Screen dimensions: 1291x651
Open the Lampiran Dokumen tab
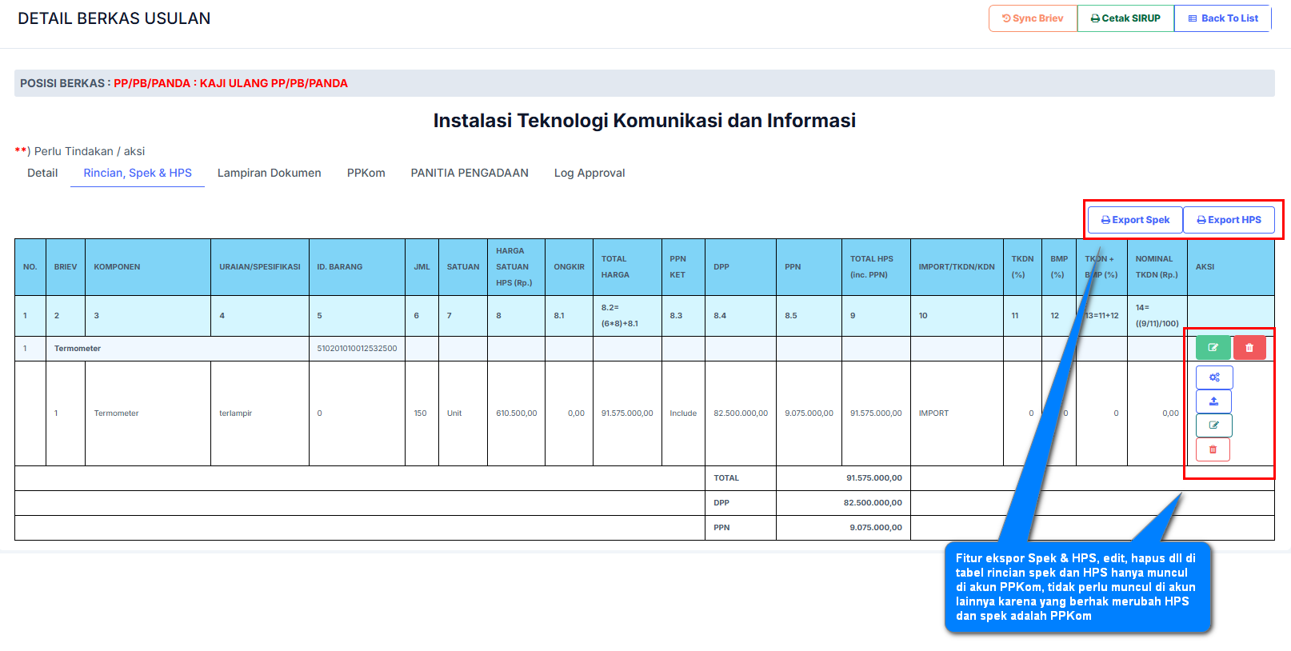tap(269, 173)
